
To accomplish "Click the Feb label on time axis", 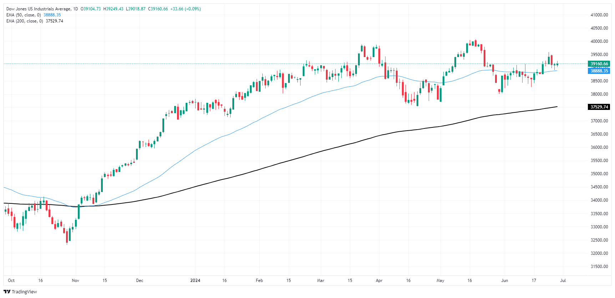I will coord(259,281).
